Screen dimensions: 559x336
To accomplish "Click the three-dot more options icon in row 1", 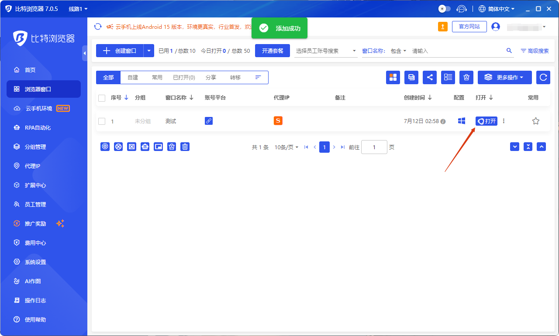I will point(504,121).
